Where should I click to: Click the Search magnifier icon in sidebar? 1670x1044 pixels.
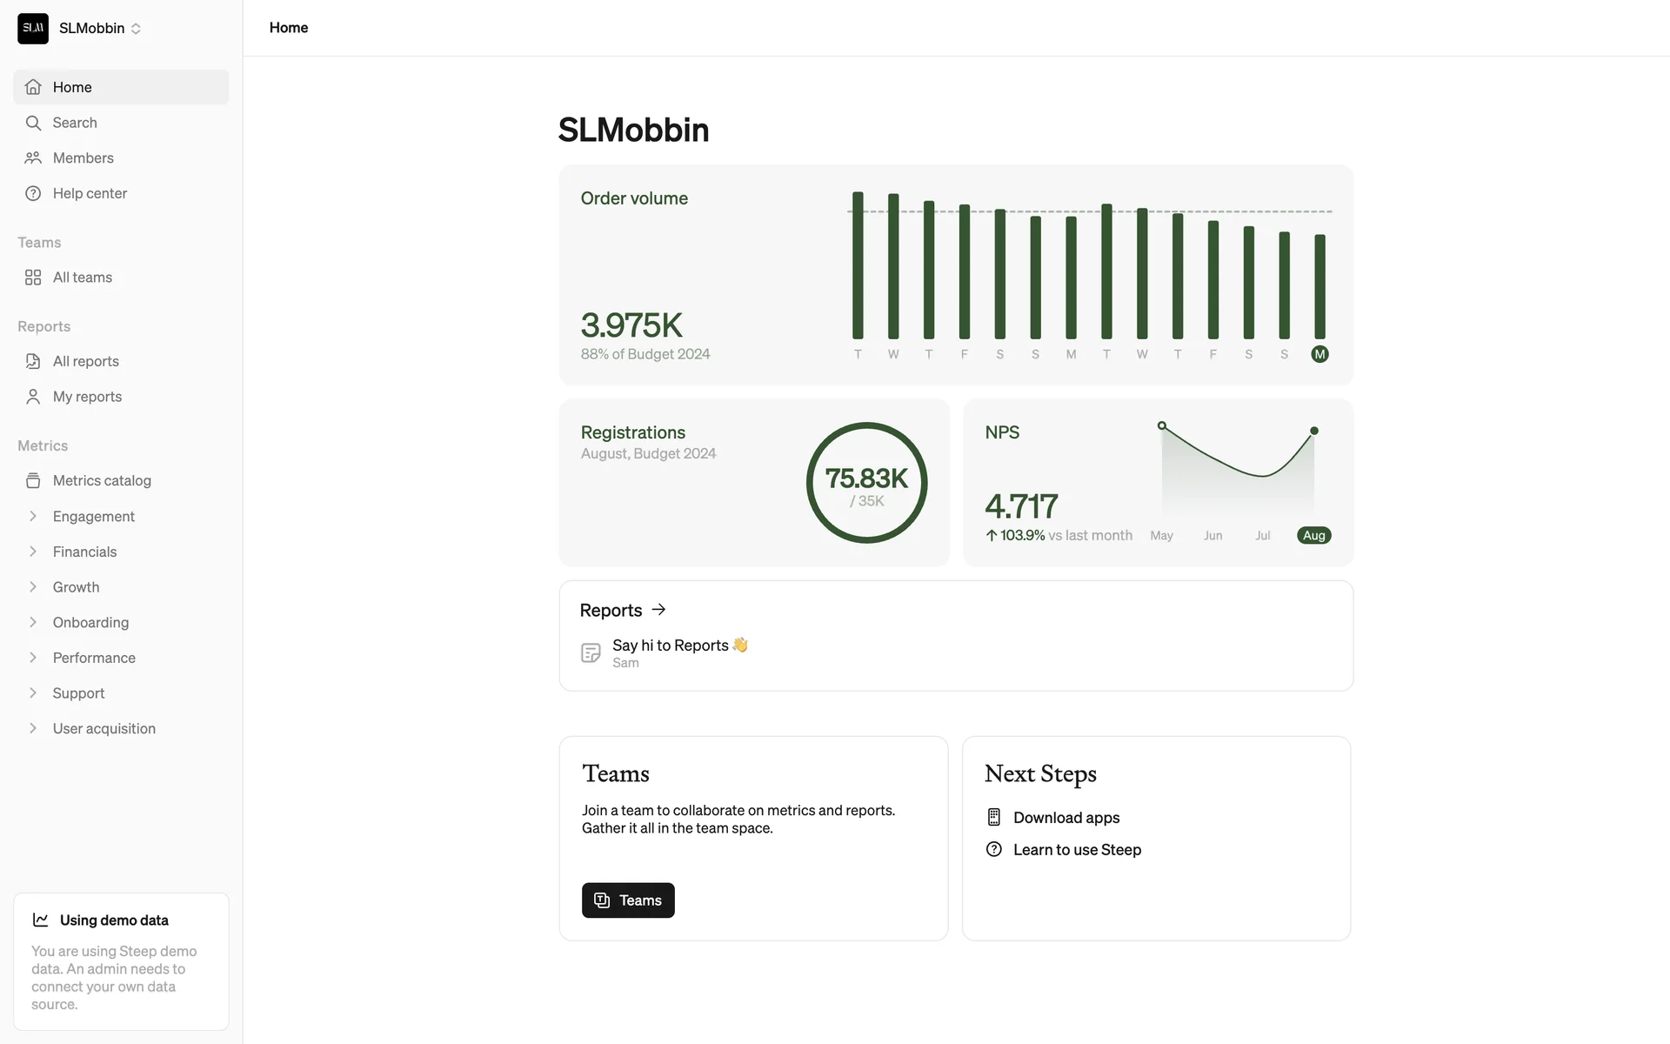coord(33,123)
